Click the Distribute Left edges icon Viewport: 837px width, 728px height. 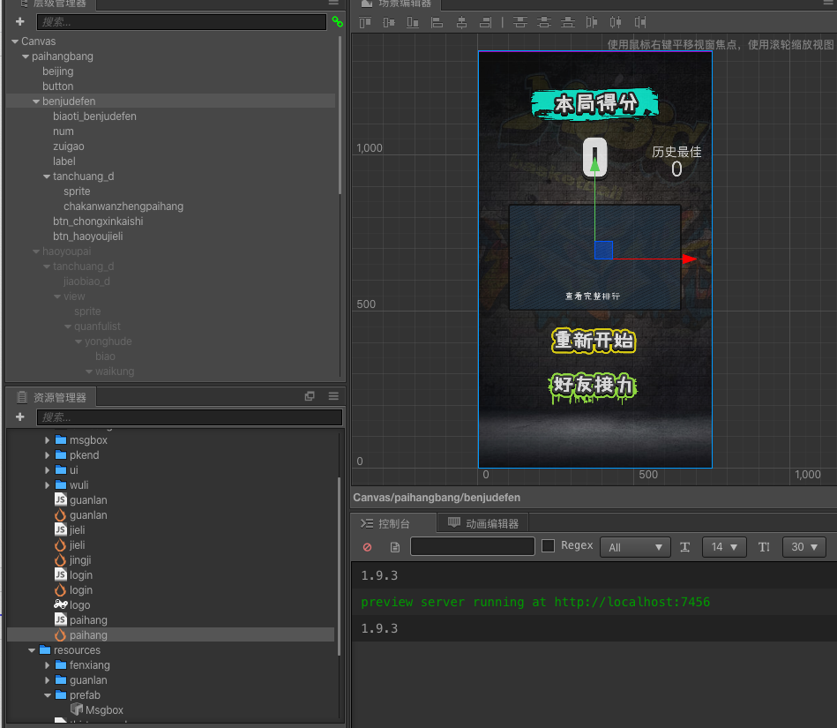click(592, 22)
